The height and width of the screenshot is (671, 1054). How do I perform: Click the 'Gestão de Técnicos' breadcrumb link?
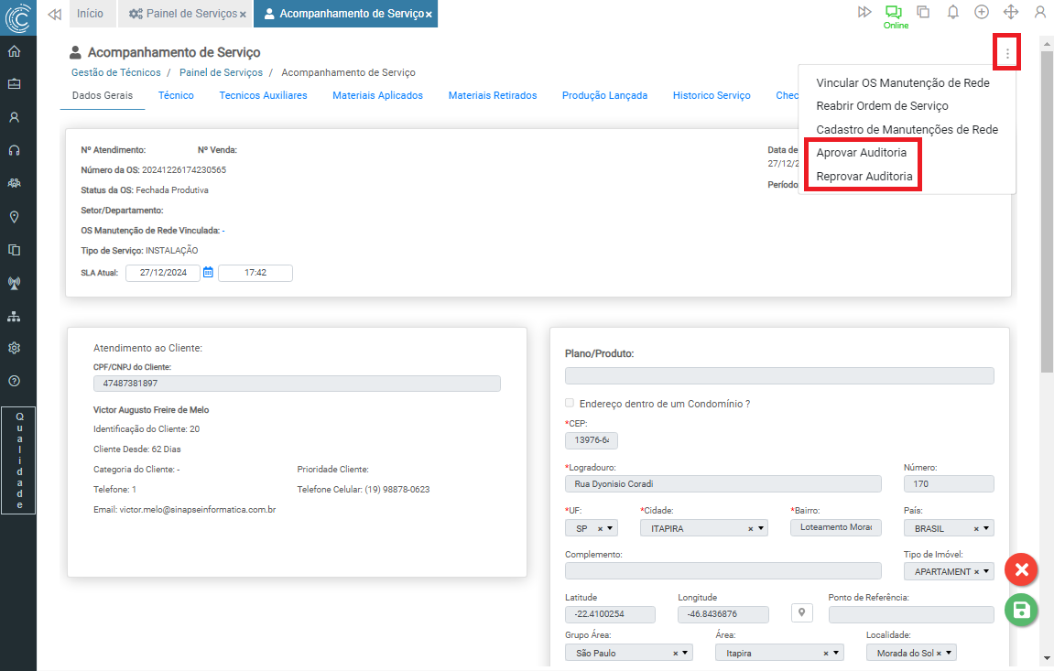(x=115, y=72)
